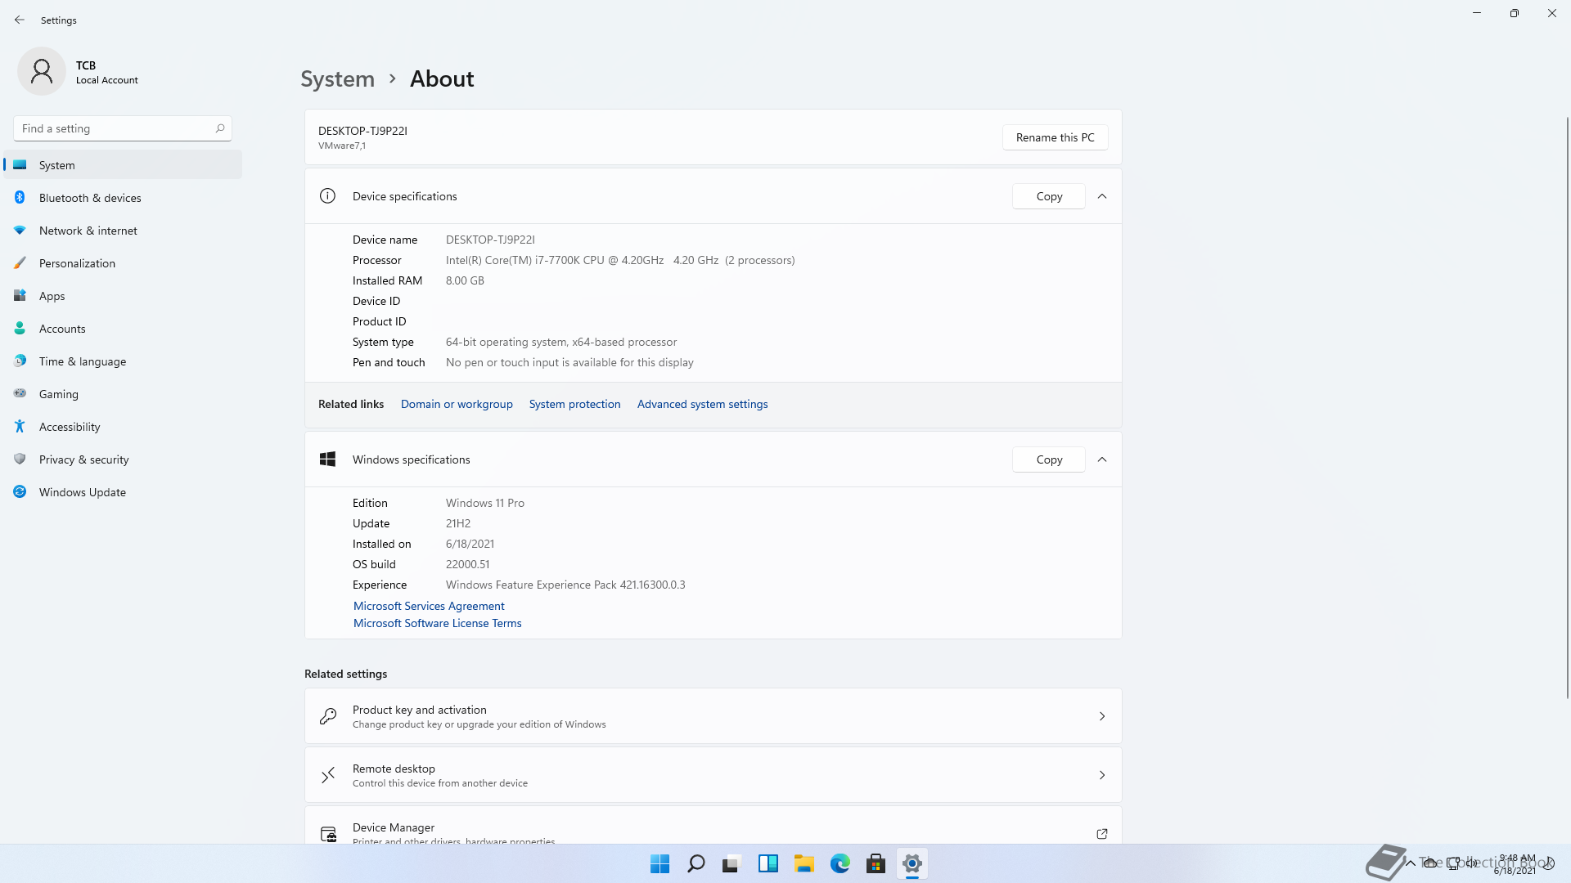This screenshot has width=1571, height=883.
Task: Click the settings page vertical scrollbar
Action: pyautogui.click(x=1568, y=407)
